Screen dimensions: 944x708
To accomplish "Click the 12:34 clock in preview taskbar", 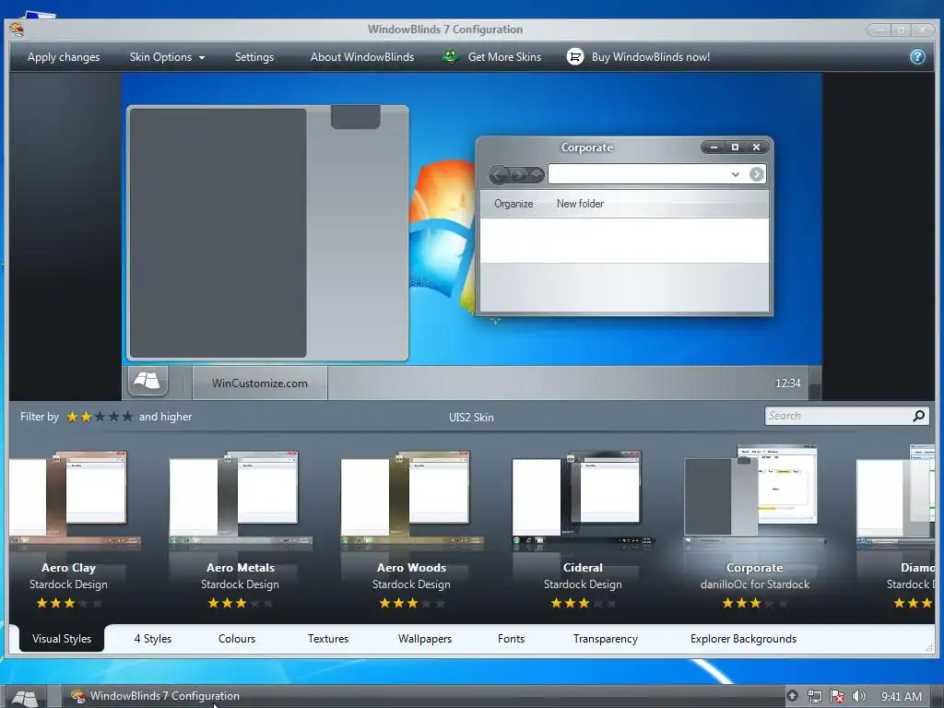I will click(787, 383).
